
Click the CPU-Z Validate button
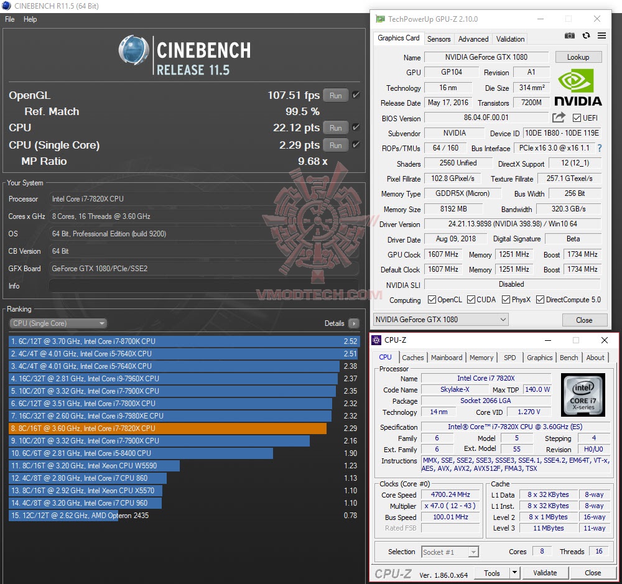[x=545, y=573]
